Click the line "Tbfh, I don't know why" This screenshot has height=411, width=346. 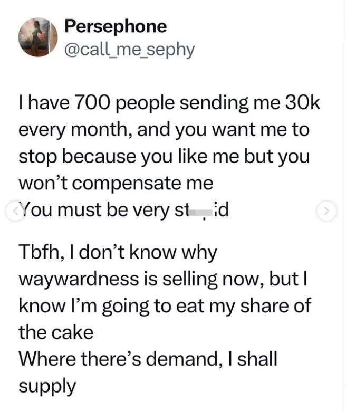click(118, 252)
